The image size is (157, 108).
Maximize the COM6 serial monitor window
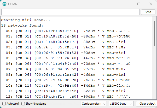[139, 4]
